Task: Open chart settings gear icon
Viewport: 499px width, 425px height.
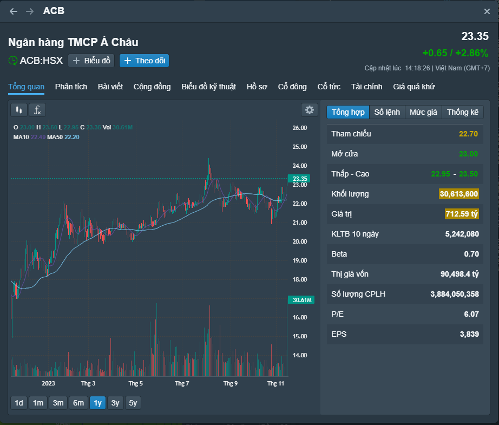Action: click(x=310, y=110)
